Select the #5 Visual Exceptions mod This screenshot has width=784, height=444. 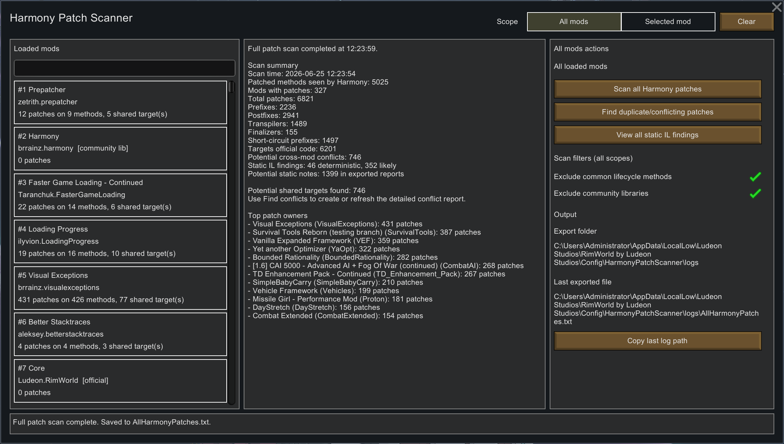pyautogui.click(x=120, y=288)
